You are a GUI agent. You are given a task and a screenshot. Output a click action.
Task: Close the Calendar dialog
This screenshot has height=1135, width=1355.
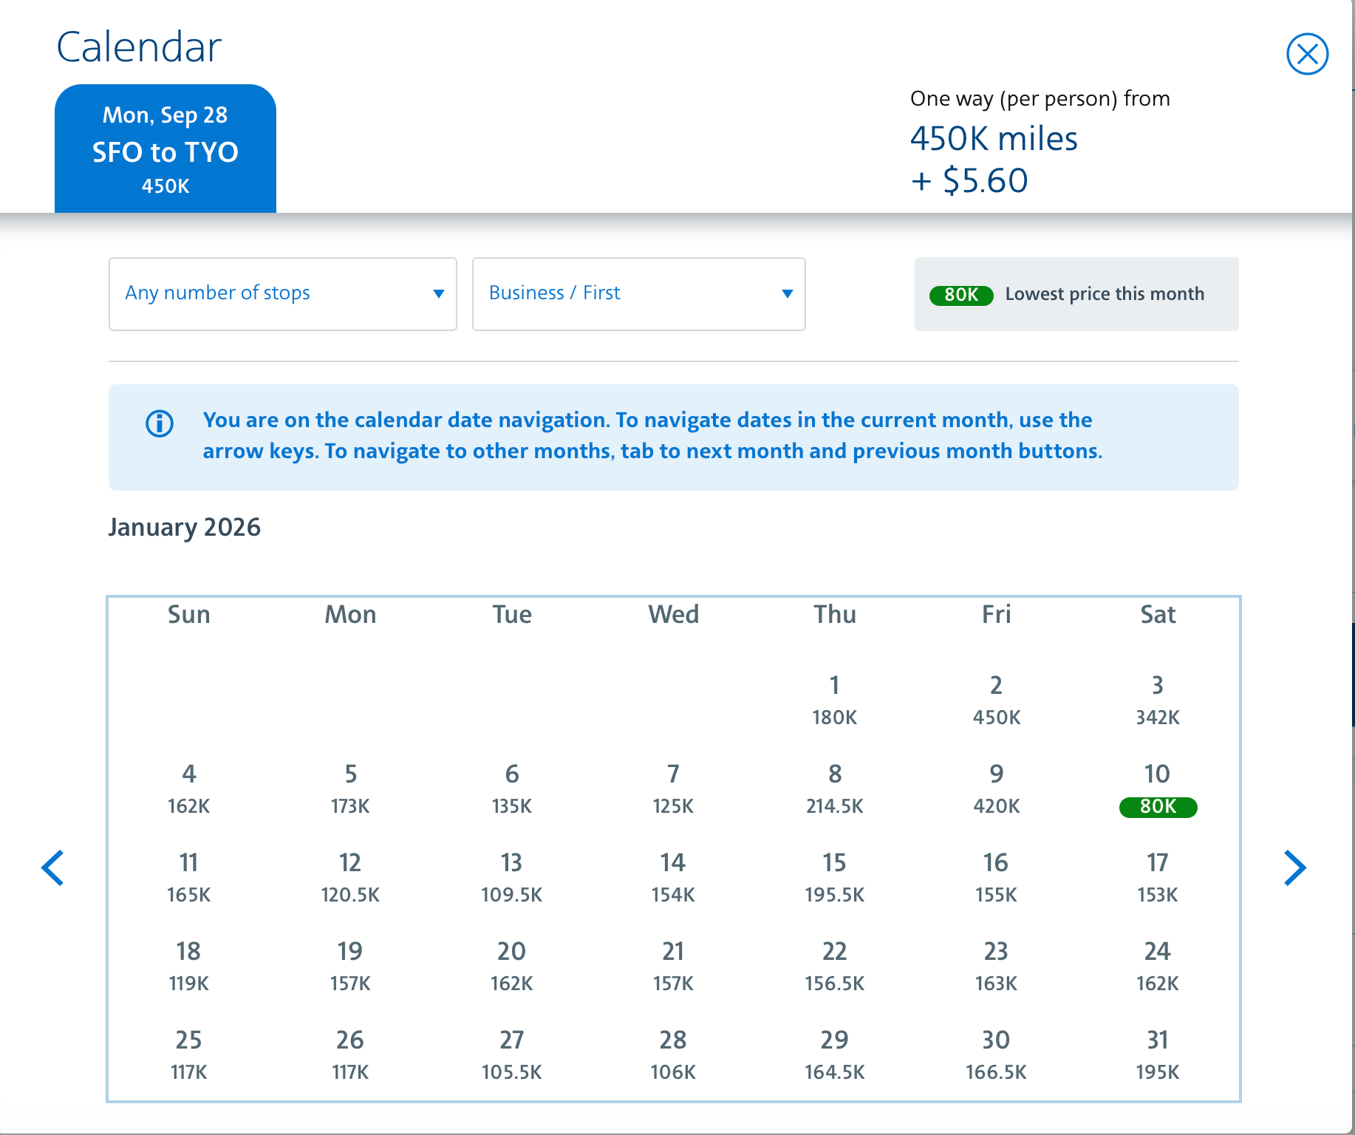point(1307,53)
